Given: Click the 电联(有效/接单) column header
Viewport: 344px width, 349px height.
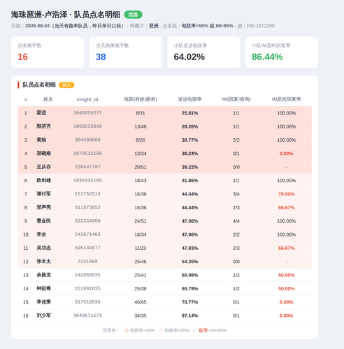Looking at the screenshot, I should click(141, 99).
